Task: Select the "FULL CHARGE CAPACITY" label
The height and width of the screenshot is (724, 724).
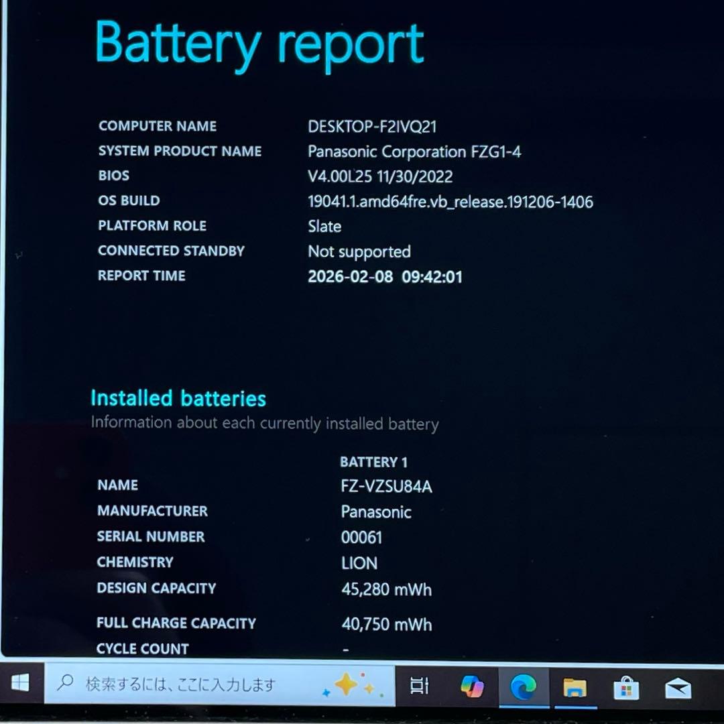Action: tap(176, 623)
